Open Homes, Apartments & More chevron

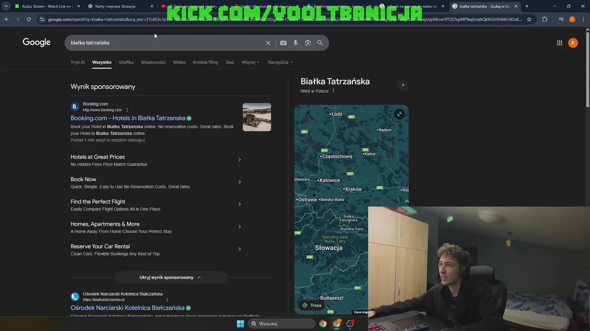(239, 227)
